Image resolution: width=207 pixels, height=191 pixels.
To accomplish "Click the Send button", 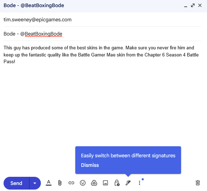I will 16,183.
